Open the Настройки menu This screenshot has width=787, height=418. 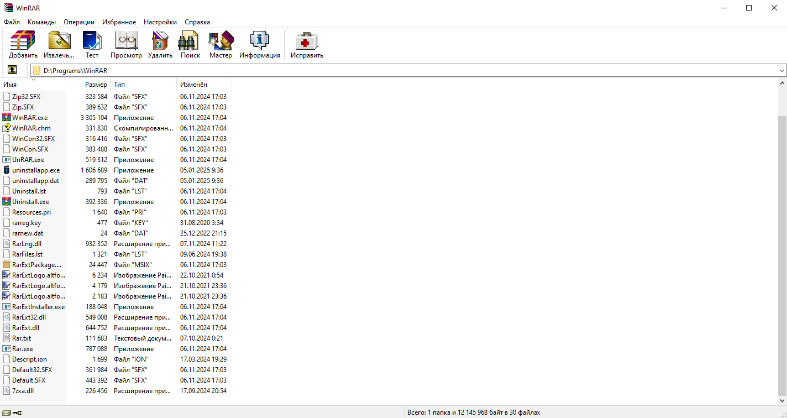[160, 22]
